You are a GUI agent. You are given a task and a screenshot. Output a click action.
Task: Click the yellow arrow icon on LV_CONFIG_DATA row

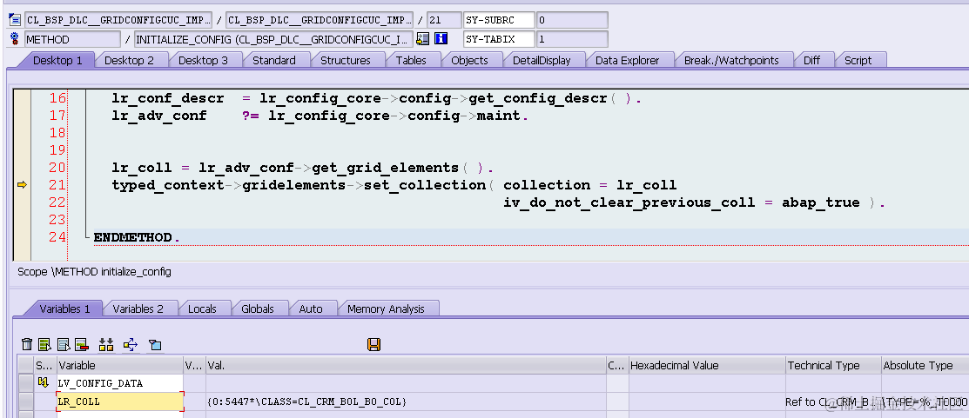click(x=43, y=383)
